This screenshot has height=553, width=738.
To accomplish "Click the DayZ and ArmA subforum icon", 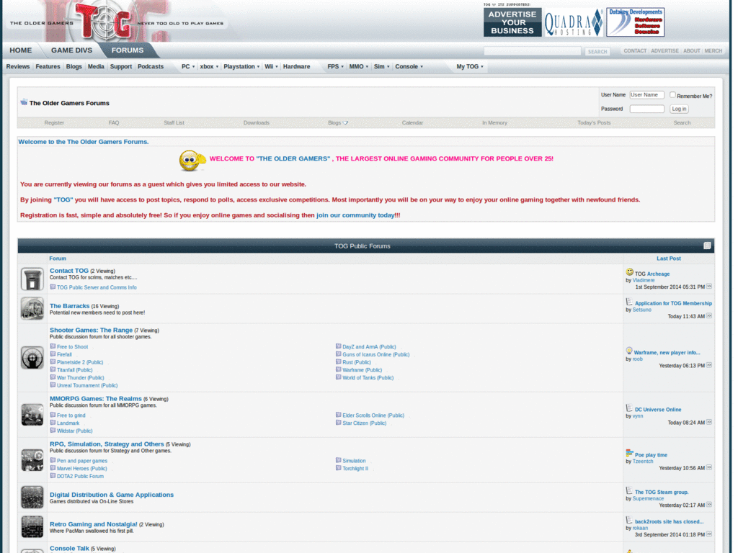I will point(339,346).
